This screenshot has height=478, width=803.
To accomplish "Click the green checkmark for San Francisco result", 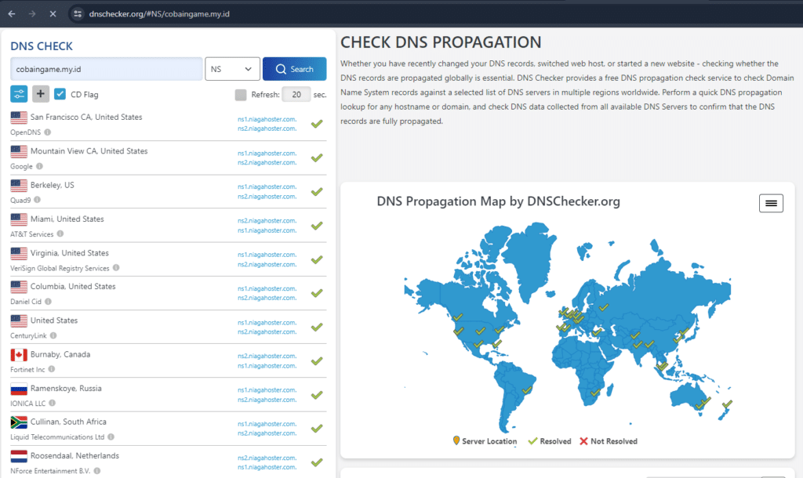I will click(317, 123).
